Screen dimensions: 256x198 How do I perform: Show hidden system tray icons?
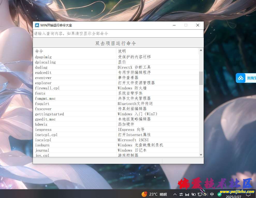(175, 194)
